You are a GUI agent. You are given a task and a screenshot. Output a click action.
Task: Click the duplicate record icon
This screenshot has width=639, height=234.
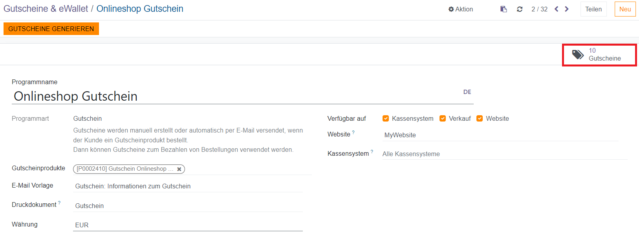tap(504, 9)
